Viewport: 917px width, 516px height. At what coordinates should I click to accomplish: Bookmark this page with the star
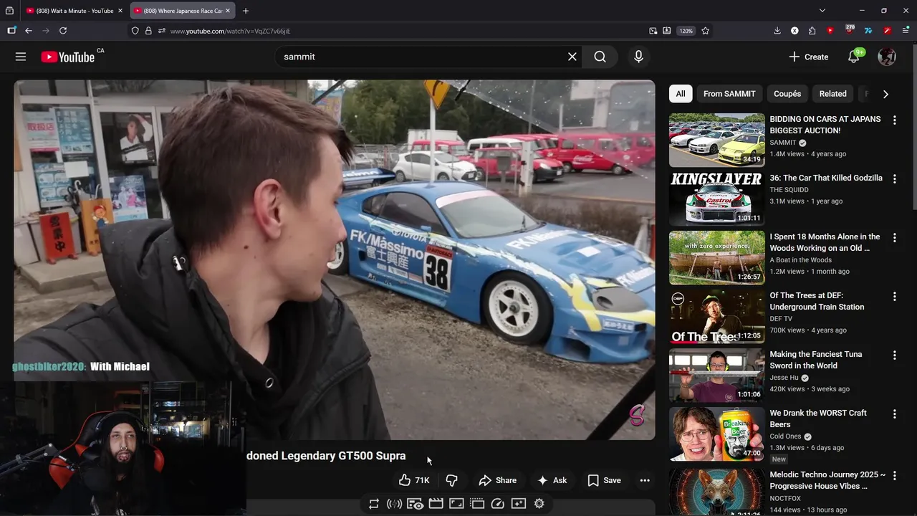pos(705,31)
